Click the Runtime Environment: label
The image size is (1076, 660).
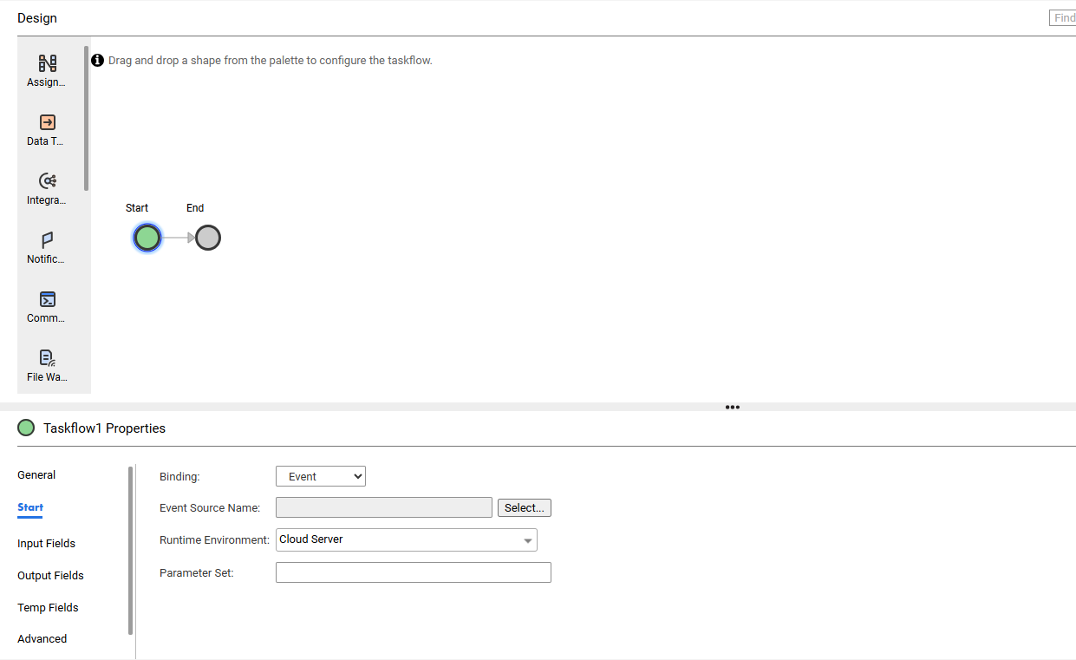(x=215, y=540)
